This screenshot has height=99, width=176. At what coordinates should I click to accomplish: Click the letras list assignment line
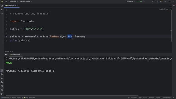click(x=27, y=29)
